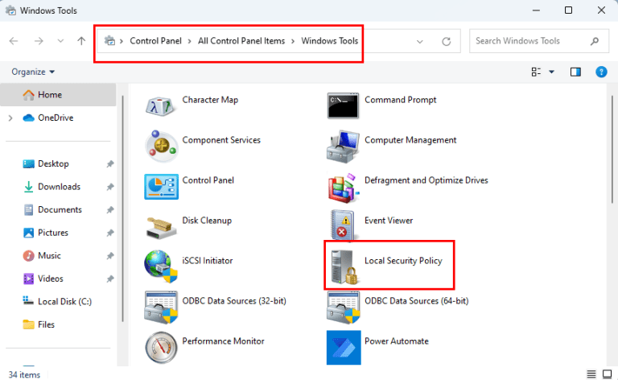Launch Command Prompt from the list
The image size is (618, 380).
(343, 105)
